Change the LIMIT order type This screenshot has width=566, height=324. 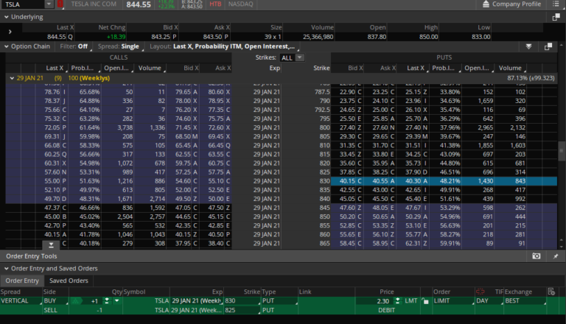point(453,301)
